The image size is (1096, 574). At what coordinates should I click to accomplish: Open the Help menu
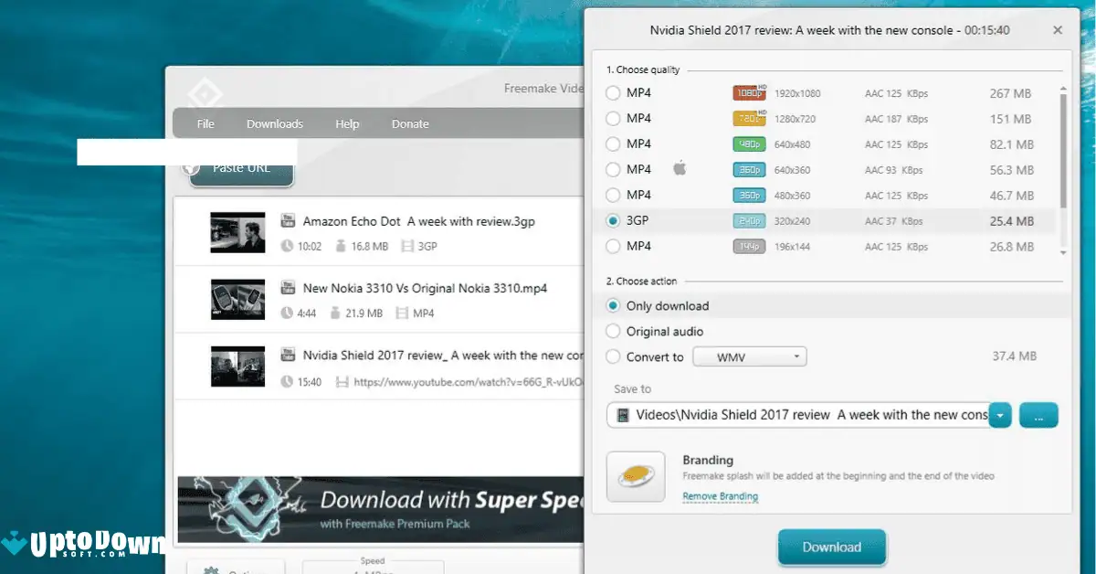click(346, 122)
